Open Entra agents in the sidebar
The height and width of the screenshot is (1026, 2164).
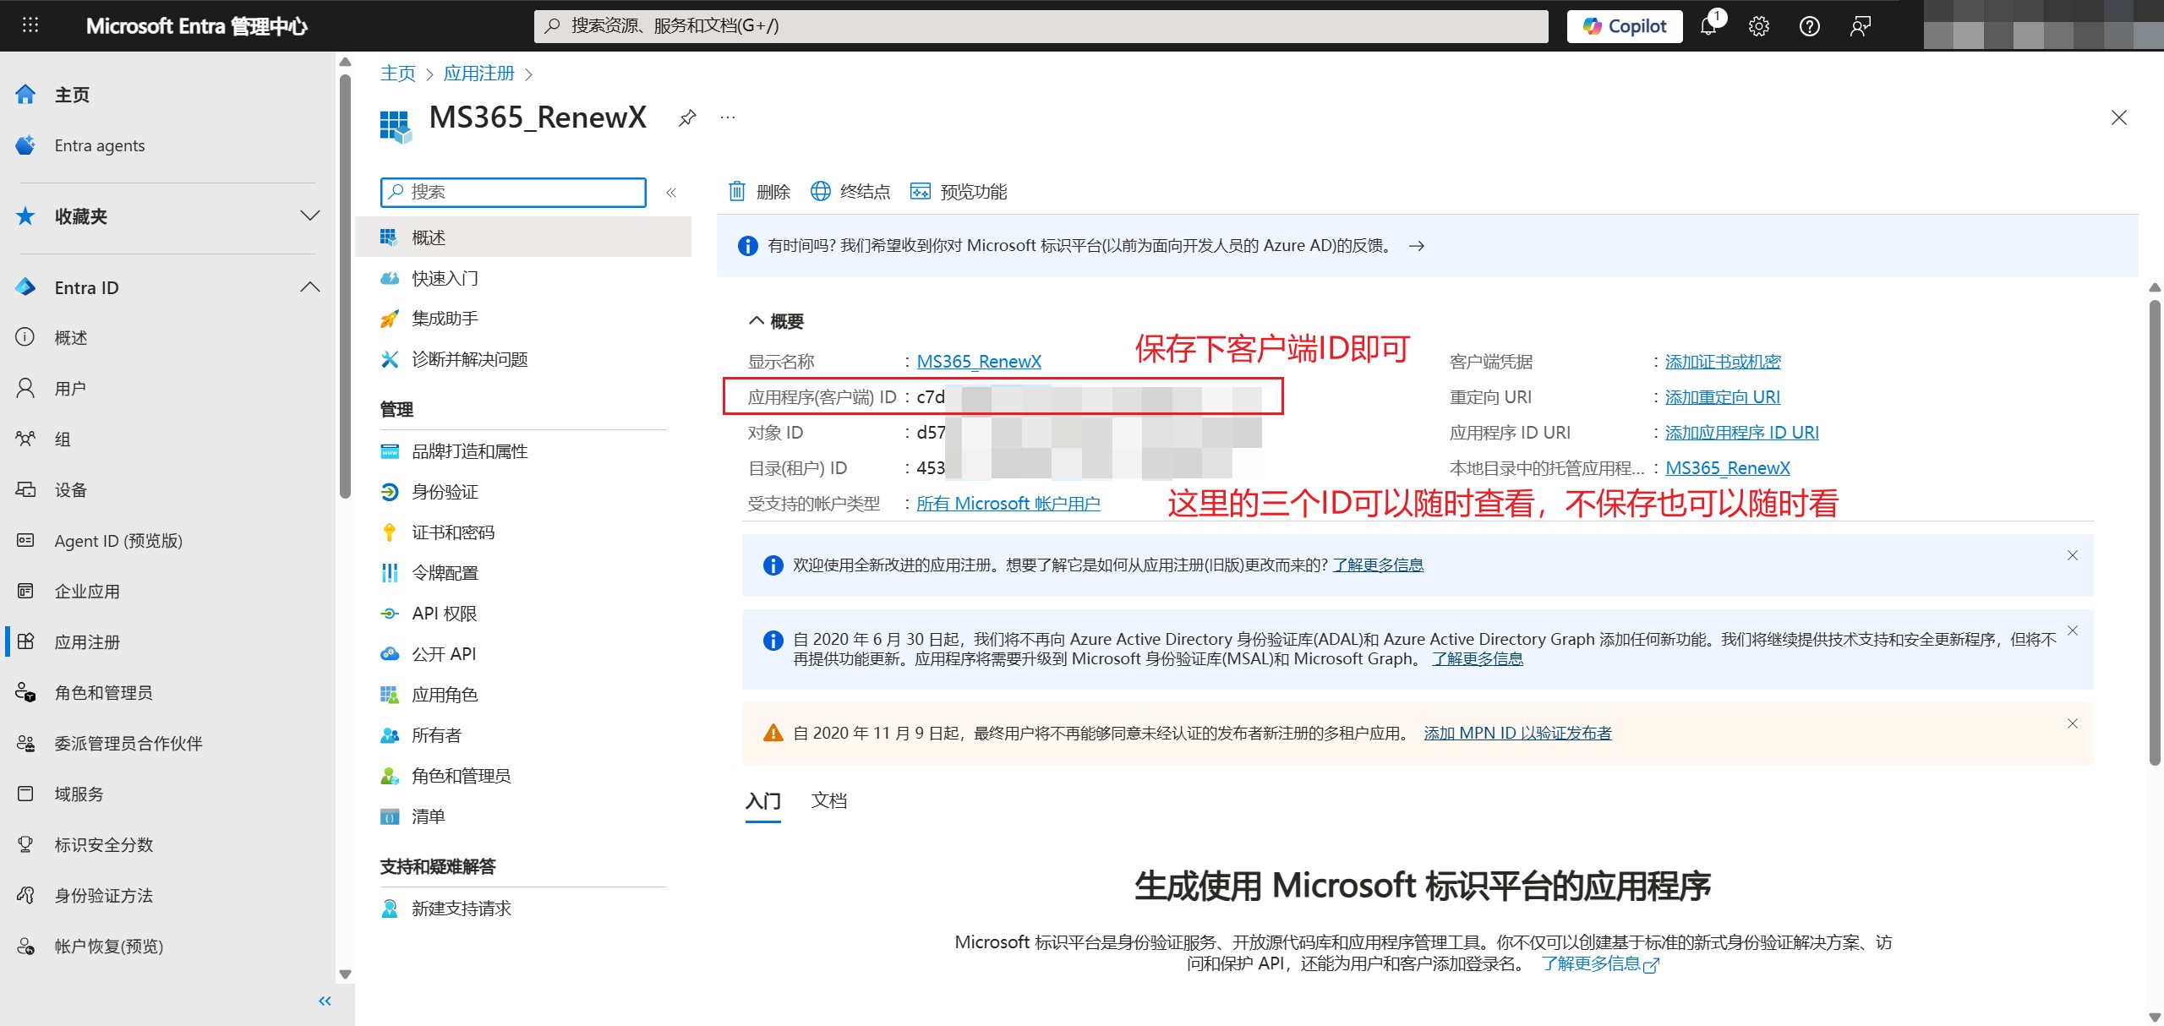(100, 145)
